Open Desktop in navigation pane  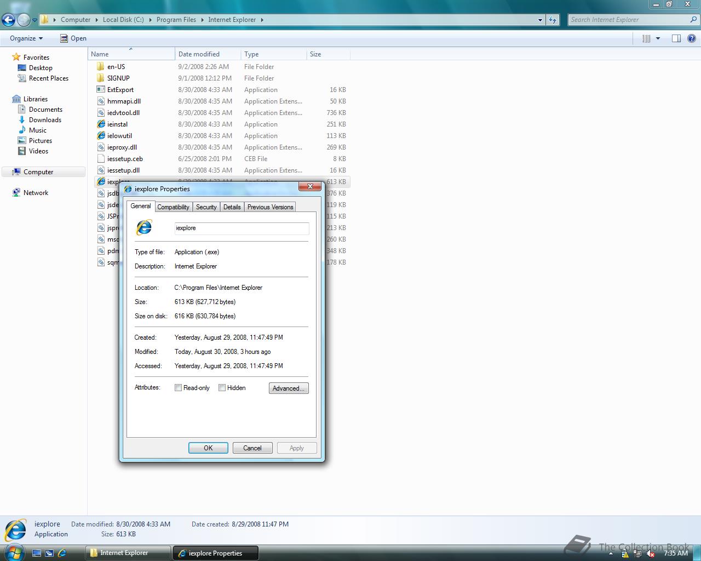pyautogui.click(x=41, y=68)
